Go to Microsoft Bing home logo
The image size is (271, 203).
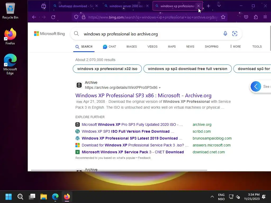click(49, 34)
